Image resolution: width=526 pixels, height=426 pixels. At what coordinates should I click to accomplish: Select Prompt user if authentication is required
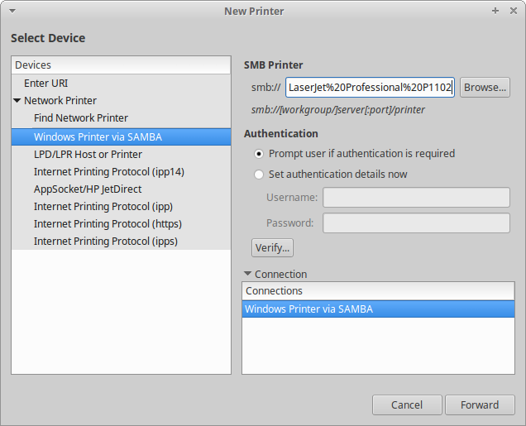260,153
